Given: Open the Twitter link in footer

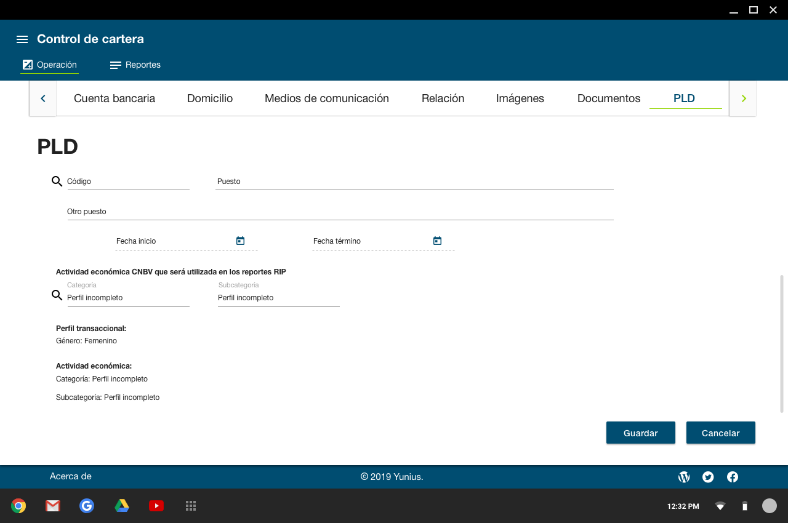Looking at the screenshot, I should (708, 477).
